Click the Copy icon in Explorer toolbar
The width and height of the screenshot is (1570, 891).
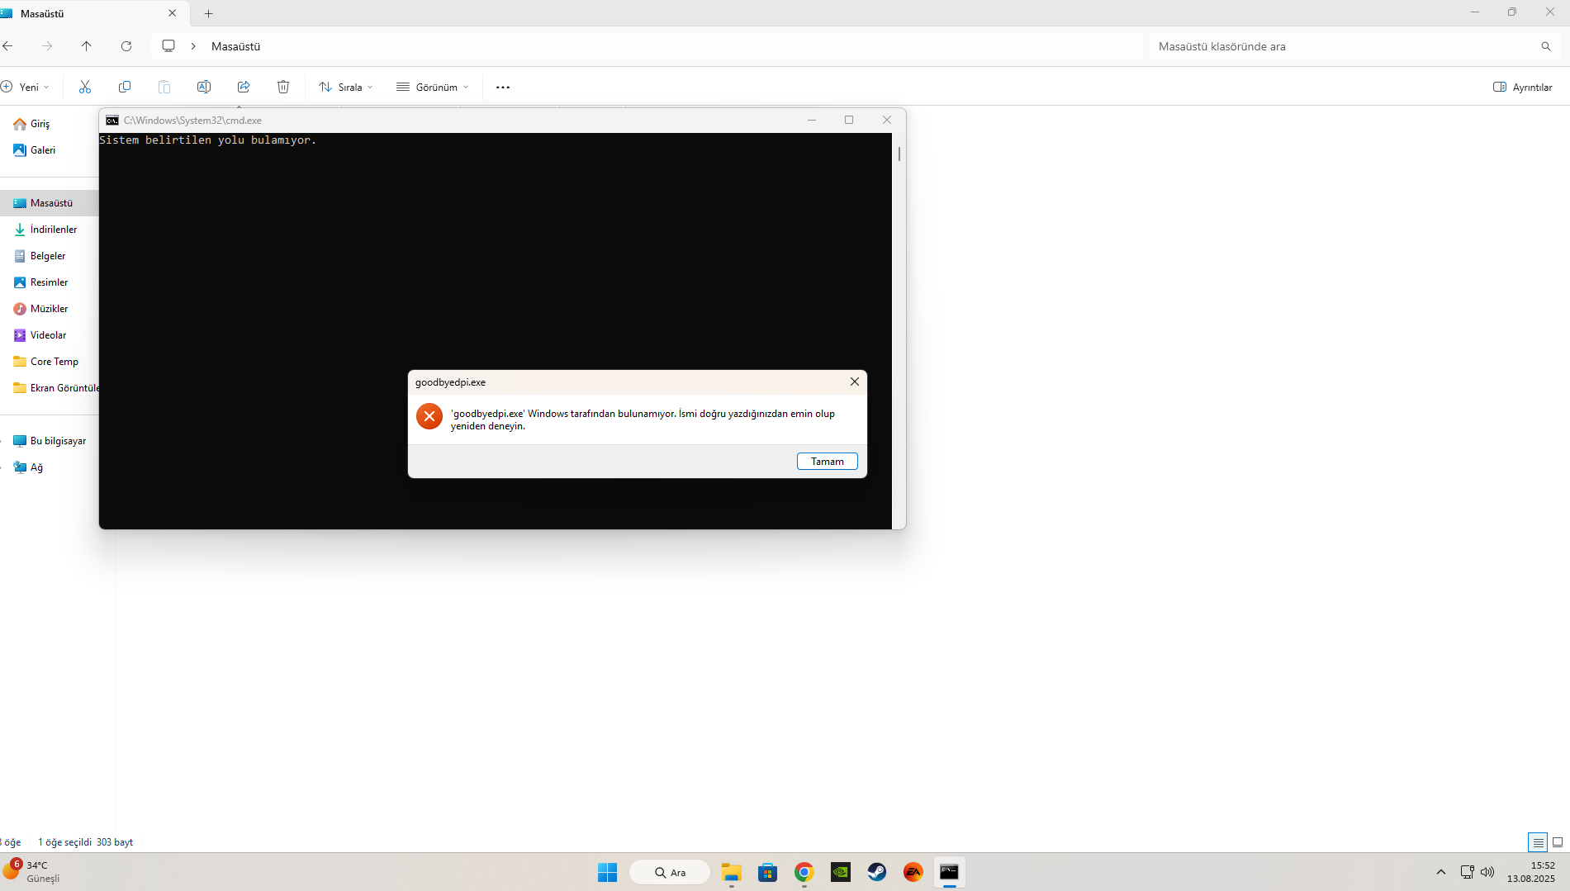coord(125,87)
